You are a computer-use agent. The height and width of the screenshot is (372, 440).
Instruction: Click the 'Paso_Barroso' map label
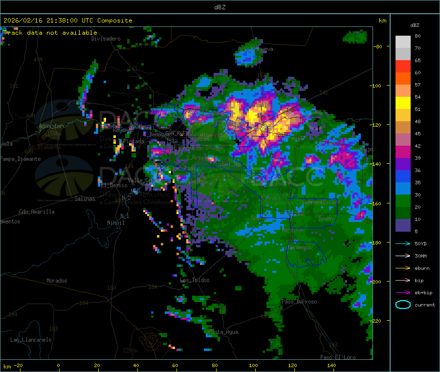299,302
